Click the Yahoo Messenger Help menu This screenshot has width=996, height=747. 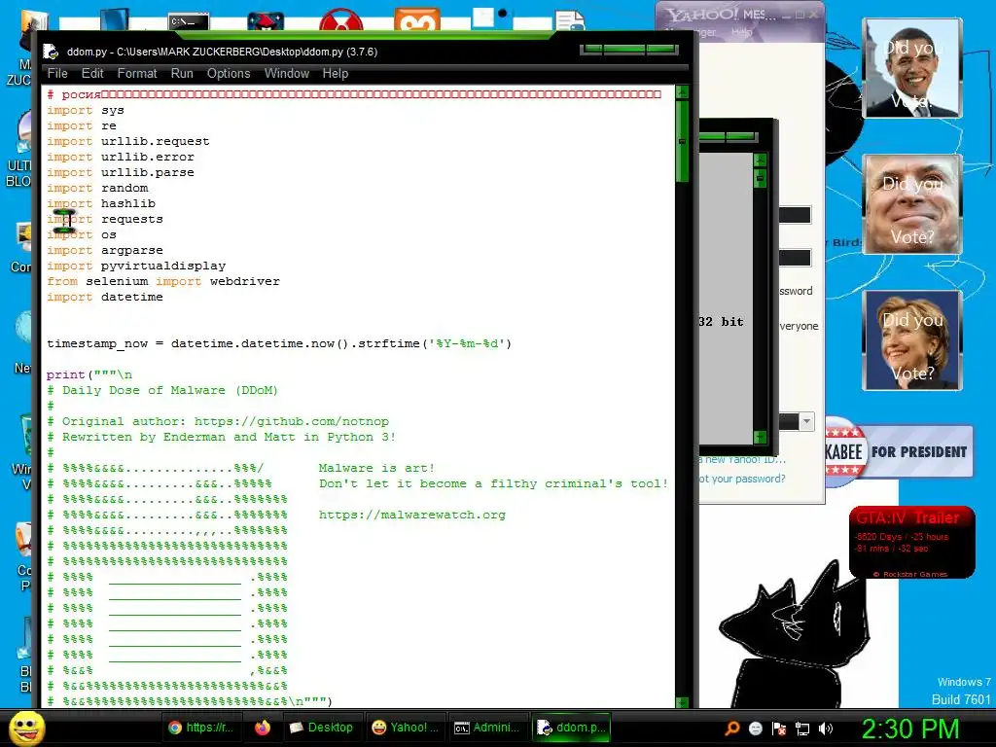point(741,32)
